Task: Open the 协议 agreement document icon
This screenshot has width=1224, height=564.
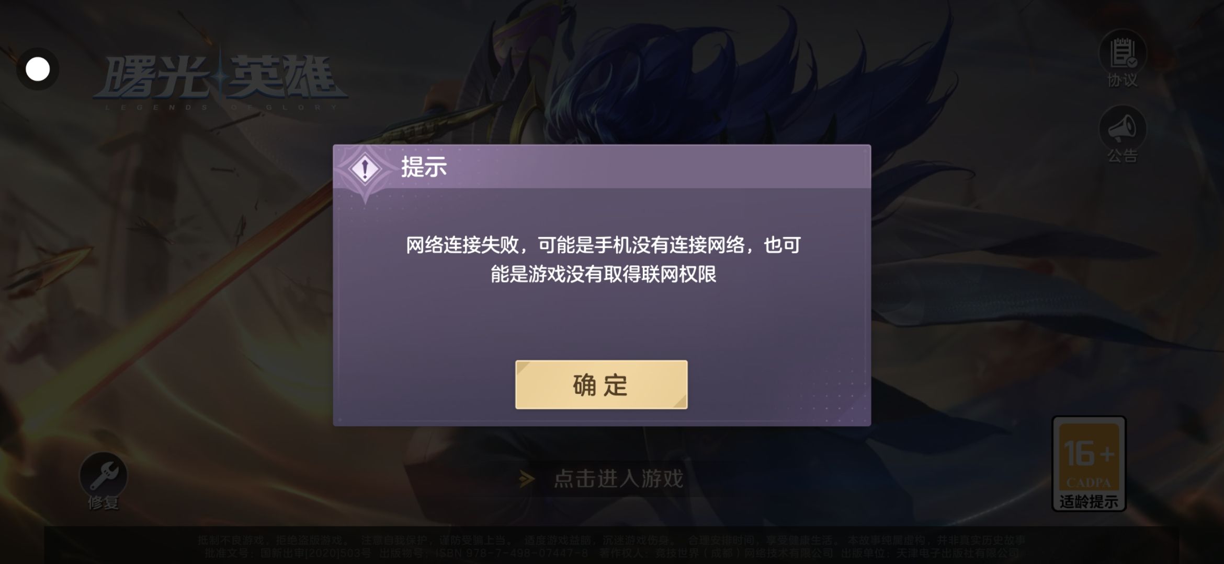Action: (1123, 54)
